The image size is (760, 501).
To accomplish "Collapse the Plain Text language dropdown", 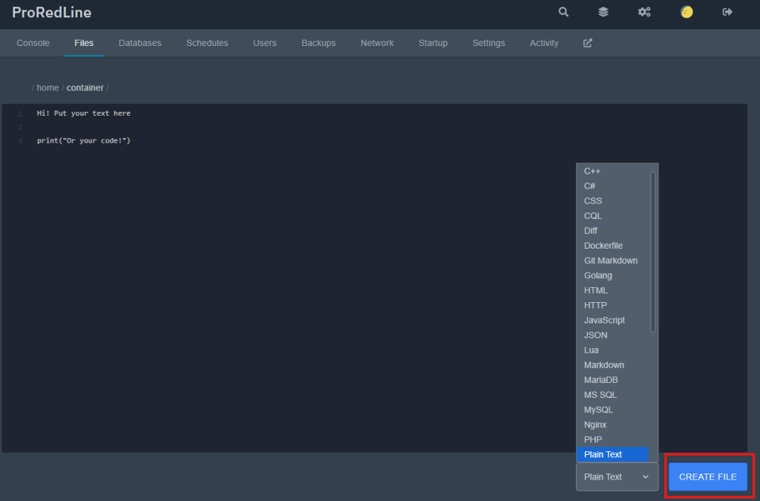I will (x=617, y=477).
